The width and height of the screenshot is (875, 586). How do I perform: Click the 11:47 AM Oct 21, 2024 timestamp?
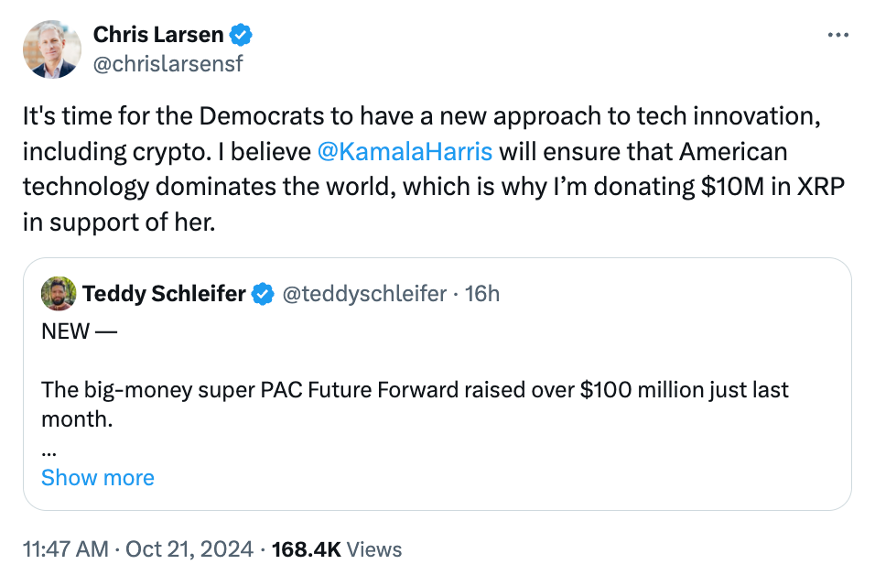138,549
